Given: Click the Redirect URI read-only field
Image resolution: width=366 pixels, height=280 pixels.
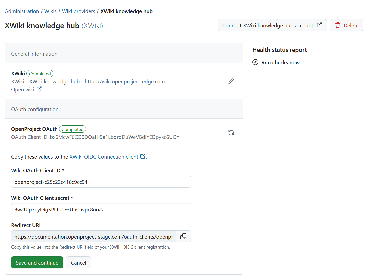Looking at the screenshot, I should tap(93, 236).
